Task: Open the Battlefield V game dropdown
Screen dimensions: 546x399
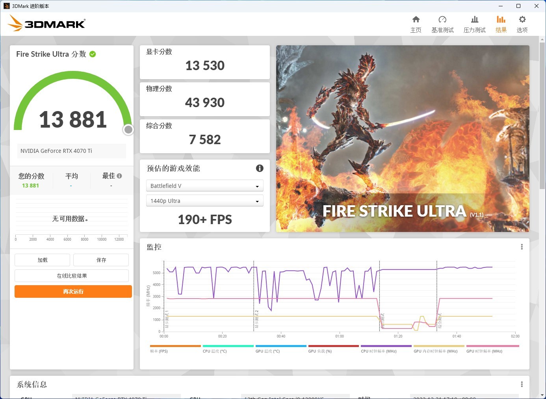Action: pos(204,186)
